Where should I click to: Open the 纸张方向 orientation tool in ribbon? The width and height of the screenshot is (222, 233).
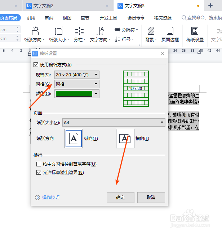point(34,34)
